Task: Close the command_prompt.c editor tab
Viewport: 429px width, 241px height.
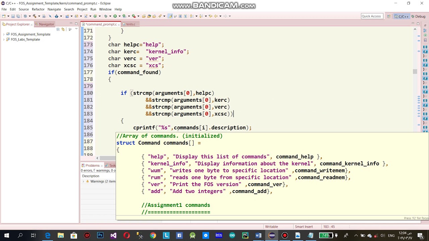Action: point(119,24)
